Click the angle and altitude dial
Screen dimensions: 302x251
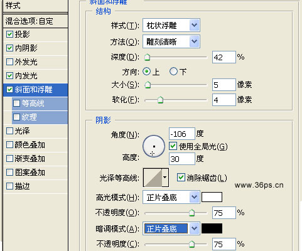154,146
